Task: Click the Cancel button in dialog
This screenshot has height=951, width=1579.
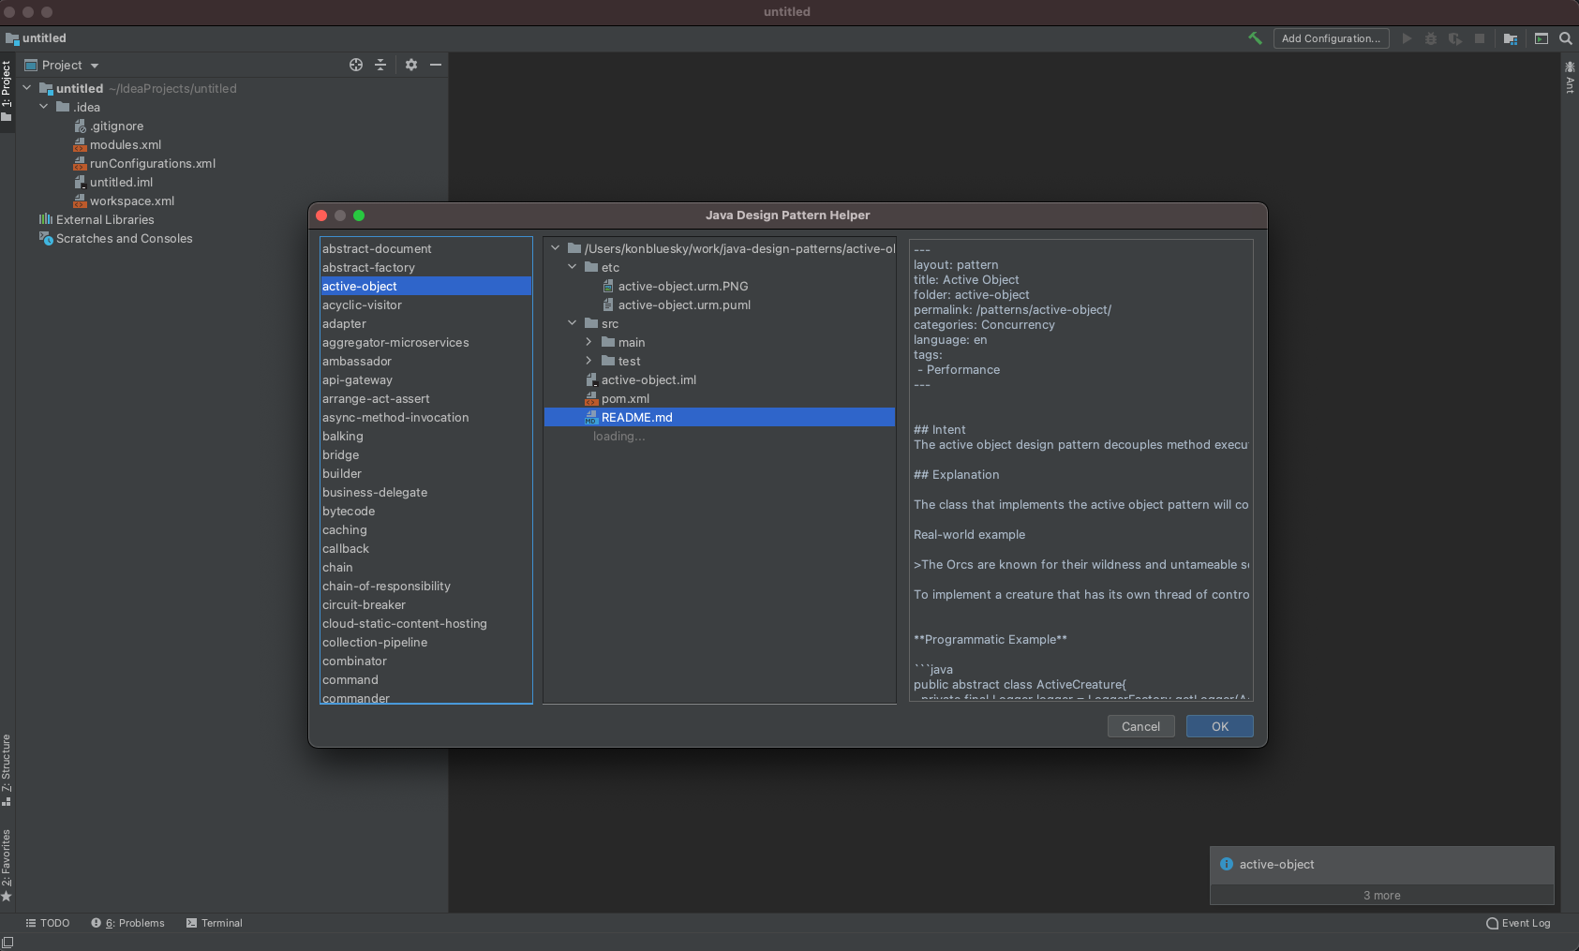Action: [x=1141, y=726]
